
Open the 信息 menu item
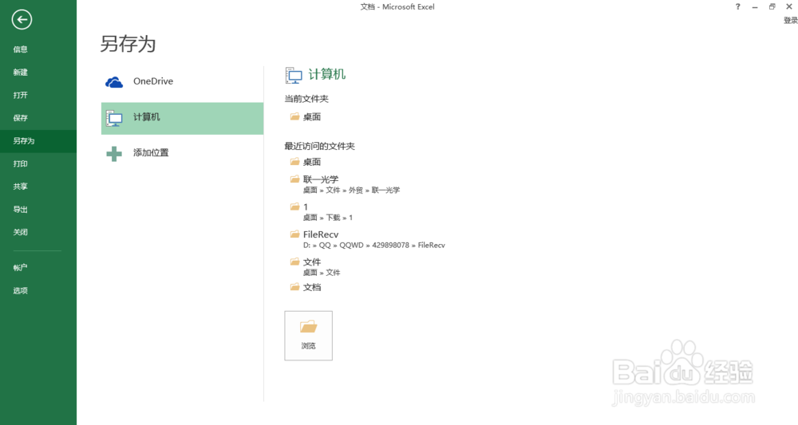[x=21, y=49]
